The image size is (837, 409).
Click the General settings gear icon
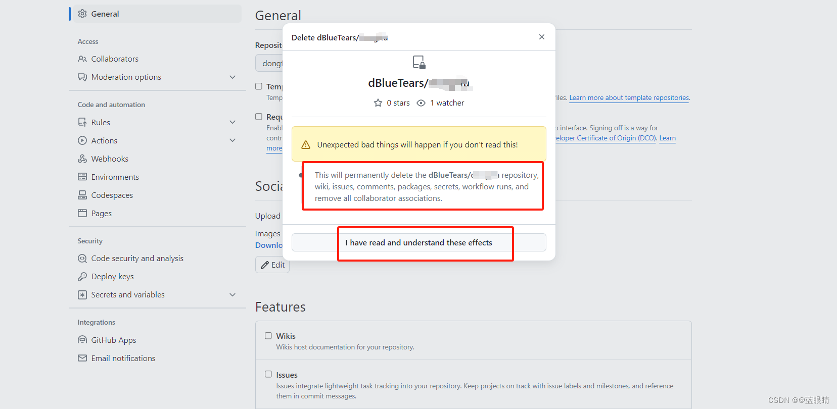click(x=82, y=14)
